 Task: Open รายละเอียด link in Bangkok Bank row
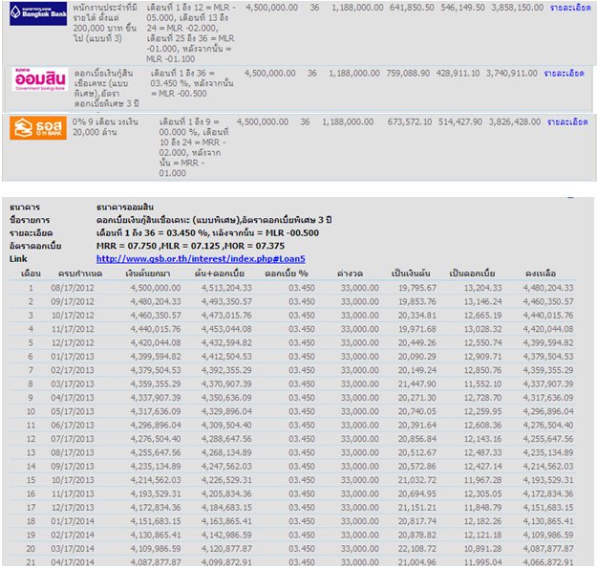point(570,8)
